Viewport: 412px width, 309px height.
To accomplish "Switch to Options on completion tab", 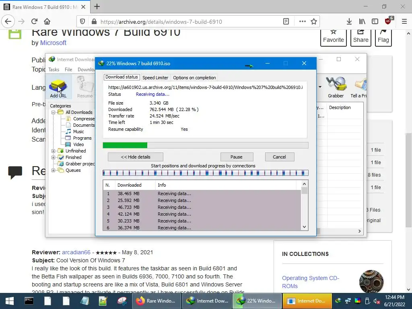I will coord(194,78).
